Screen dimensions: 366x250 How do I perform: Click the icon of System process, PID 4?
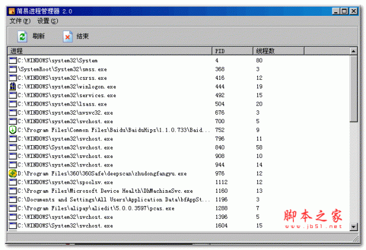13,60
